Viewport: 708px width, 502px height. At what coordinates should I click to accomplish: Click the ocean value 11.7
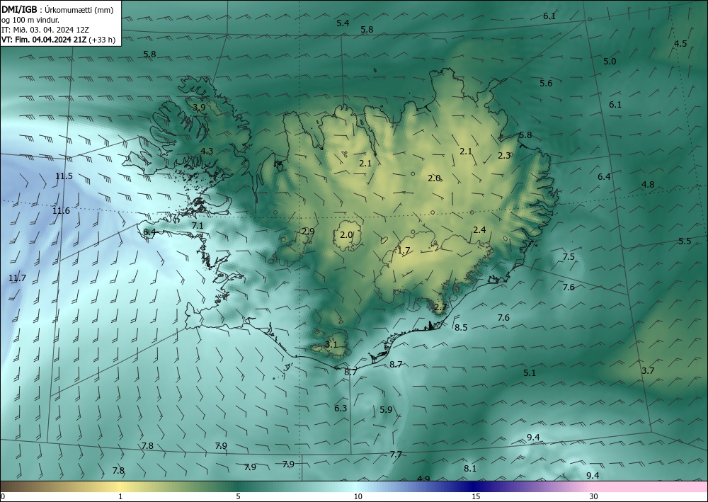17,278
